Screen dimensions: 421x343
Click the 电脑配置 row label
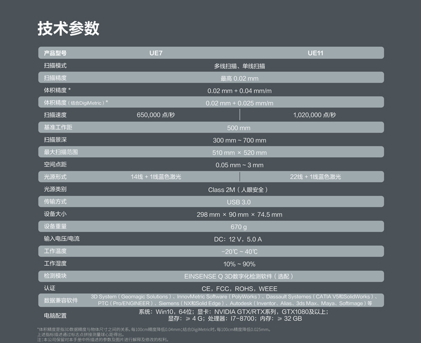(55, 315)
